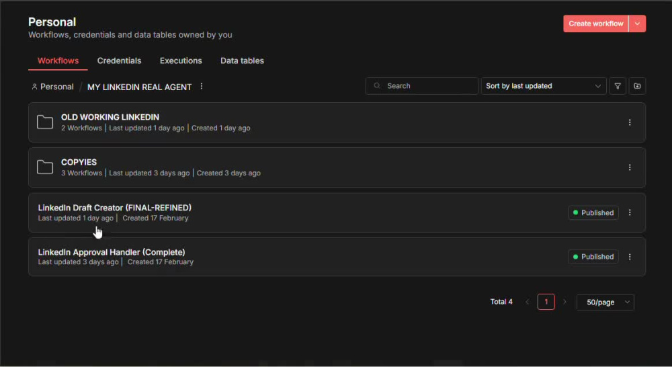Click Published badge on LinkedIn Draft Creator
This screenshot has height=367, width=672.
(593, 212)
